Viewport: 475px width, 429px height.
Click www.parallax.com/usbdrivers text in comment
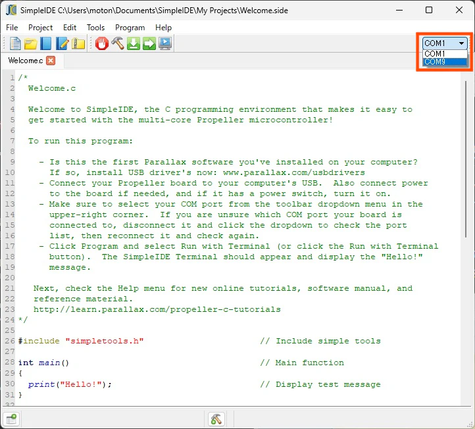[x=294, y=172]
